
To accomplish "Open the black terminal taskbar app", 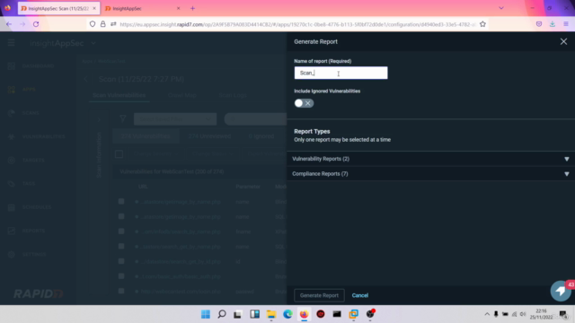I will [x=337, y=314].
